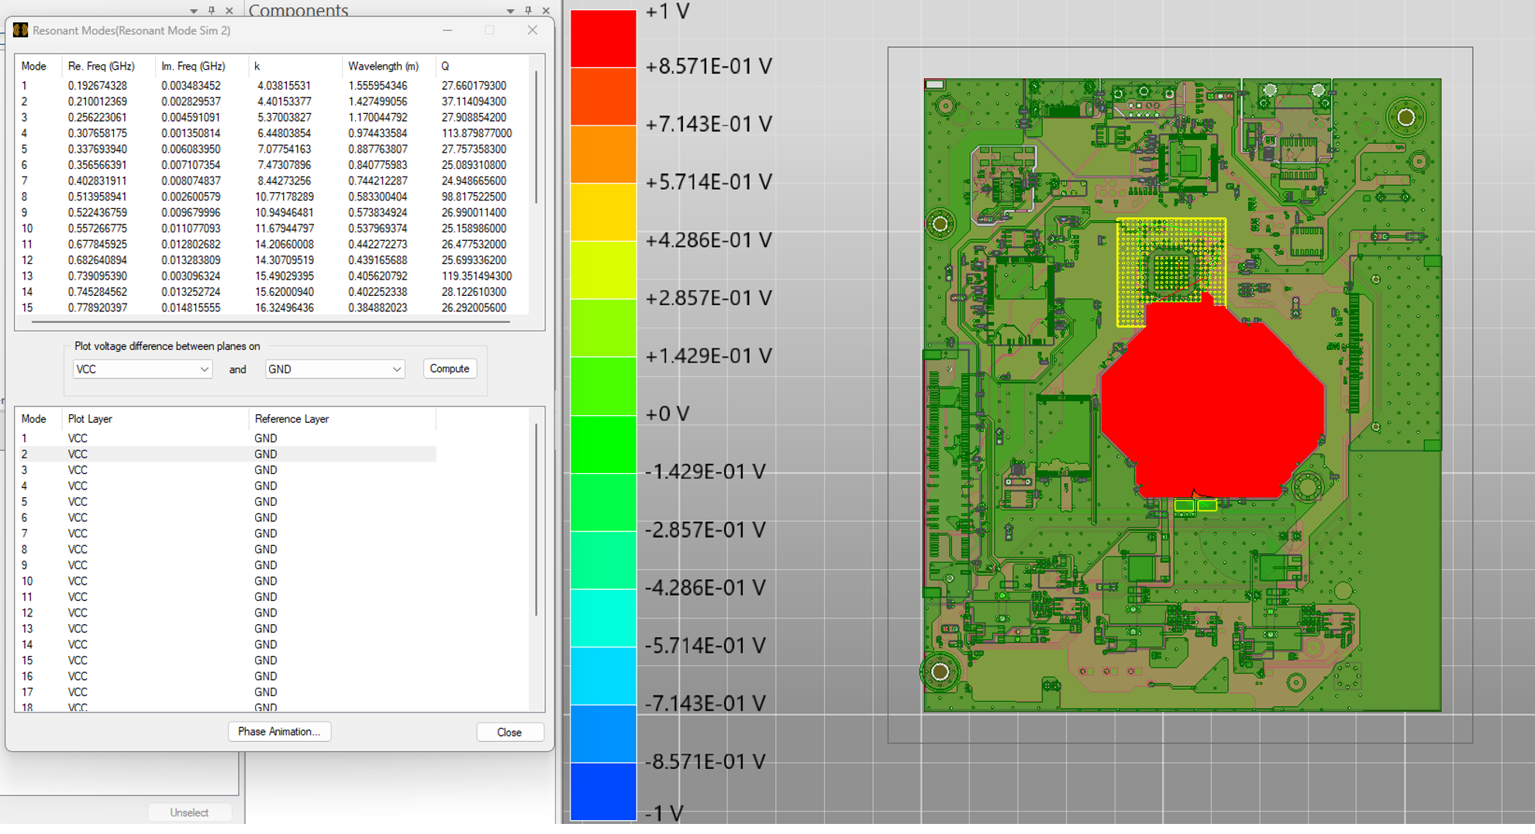Select mode 12 row with frequency 0.682640894
The height and width of the screenshot is (834, 1535).
point(274,260)
